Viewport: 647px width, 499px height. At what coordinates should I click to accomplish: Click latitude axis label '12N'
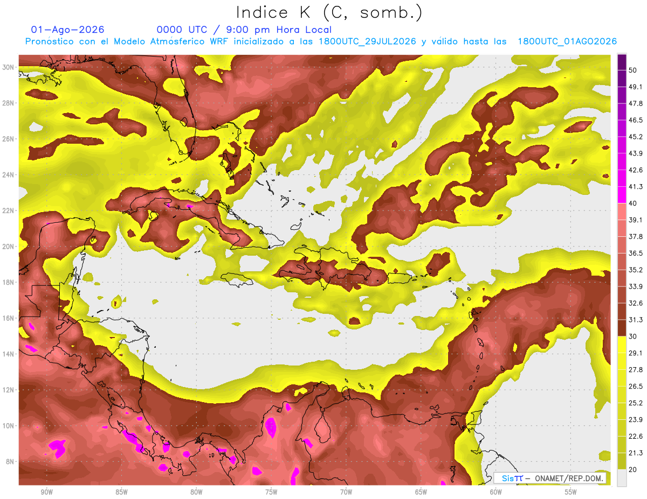8,390
